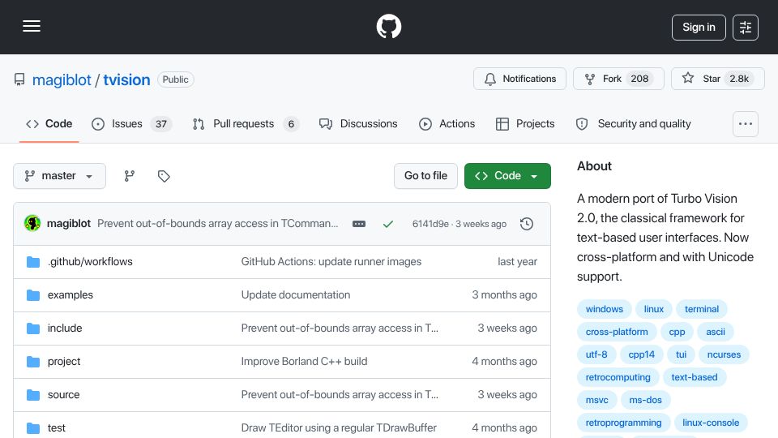Open the magiblot owner profile link
778x438 pixels.
coord(62,79)
